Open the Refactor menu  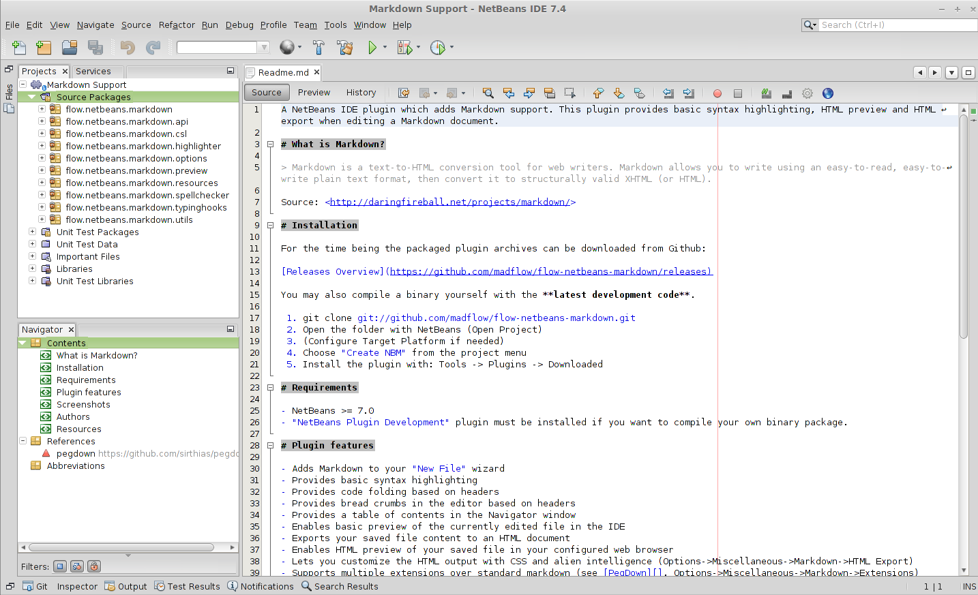(177, 25)
